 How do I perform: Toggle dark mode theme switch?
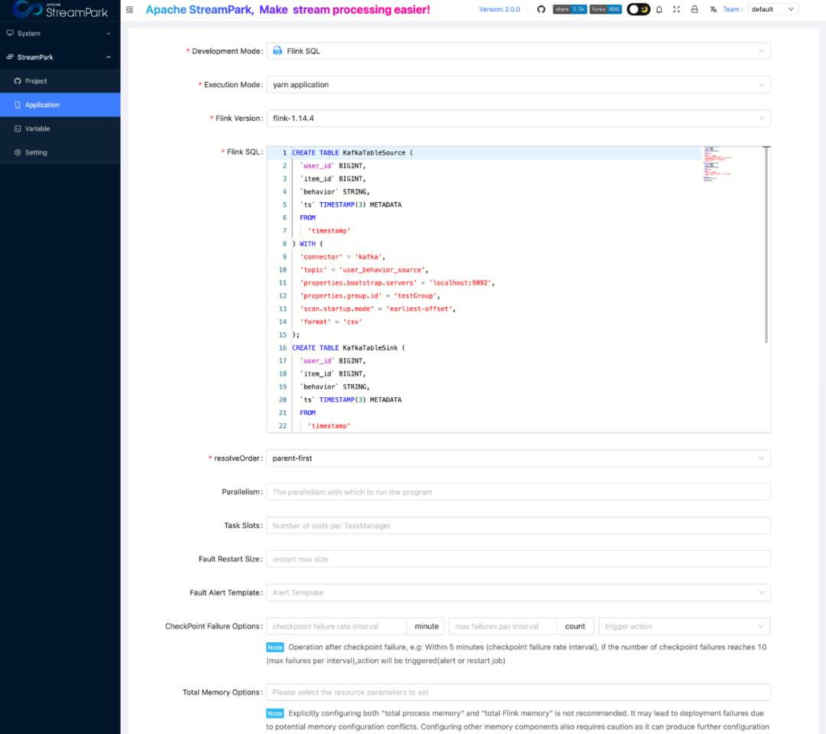tap(638, 9)
